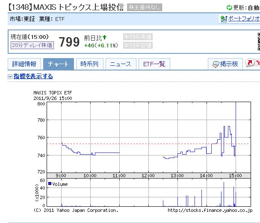
Task: Click the 20分ディレイ株価 button
Action: 32,45
